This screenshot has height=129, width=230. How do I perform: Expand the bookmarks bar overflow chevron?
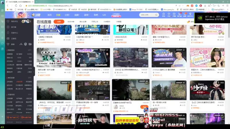pos(227,9)
